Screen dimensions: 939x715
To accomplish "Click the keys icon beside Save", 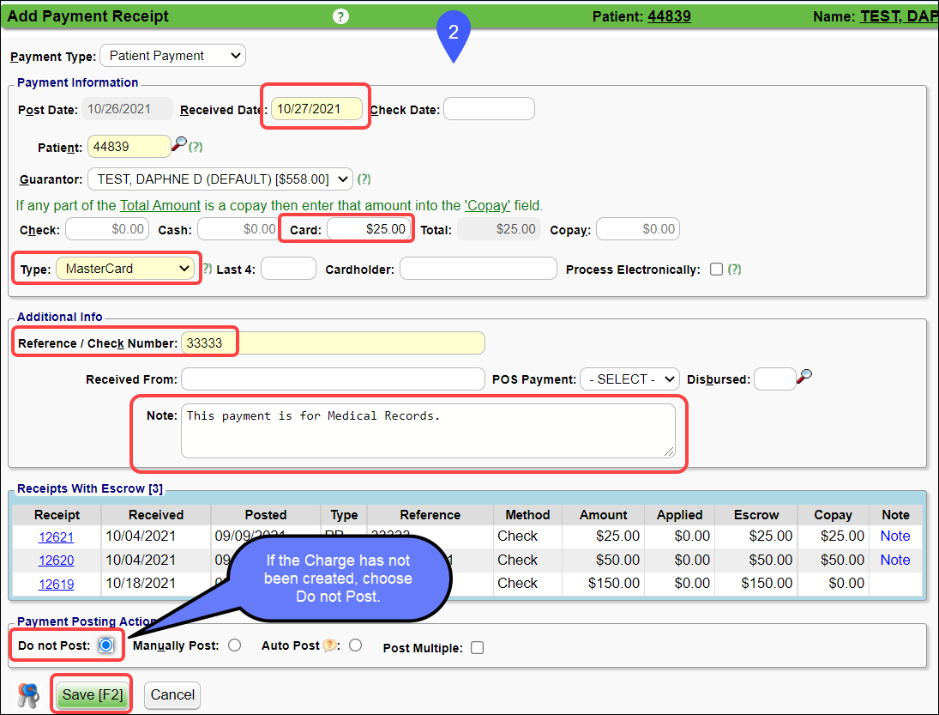I will [x=29, y=694].
